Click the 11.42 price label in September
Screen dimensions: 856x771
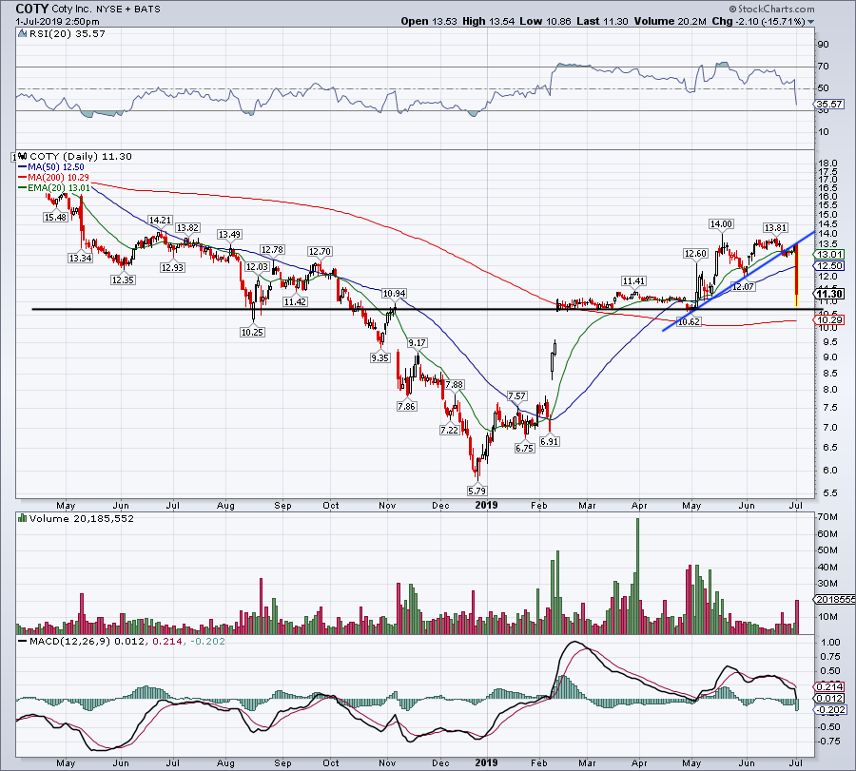pyautogui.click(x=295, y=301)
